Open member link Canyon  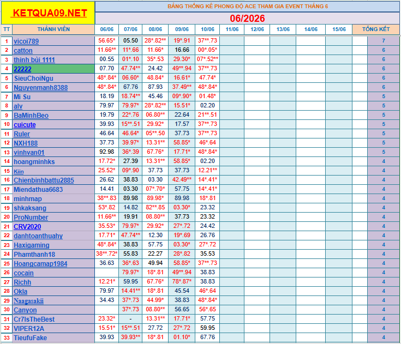[x=25, y=310]
